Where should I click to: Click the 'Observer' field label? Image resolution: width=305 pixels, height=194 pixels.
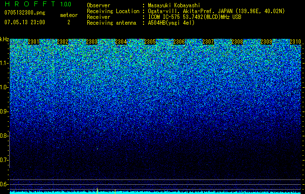coord(98,5)
